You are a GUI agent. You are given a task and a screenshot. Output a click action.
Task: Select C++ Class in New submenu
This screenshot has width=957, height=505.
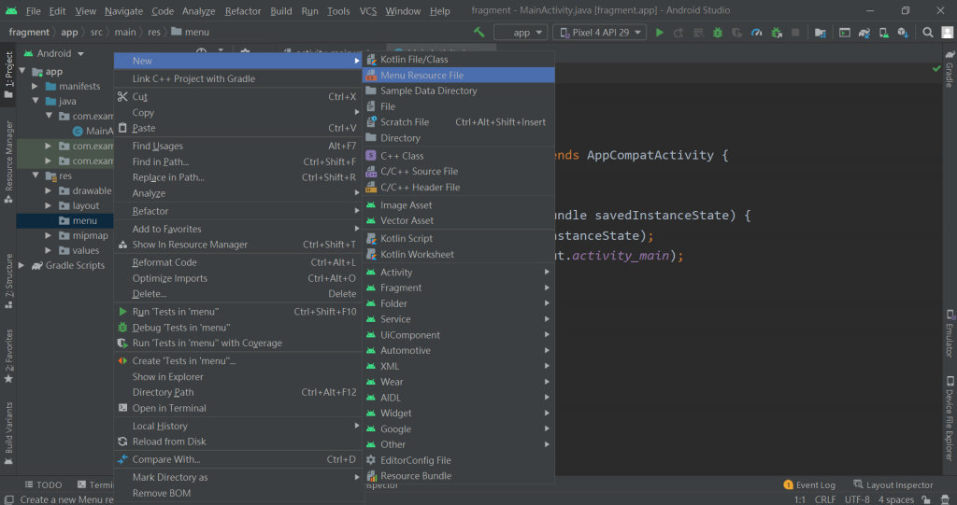coord(458,156)
